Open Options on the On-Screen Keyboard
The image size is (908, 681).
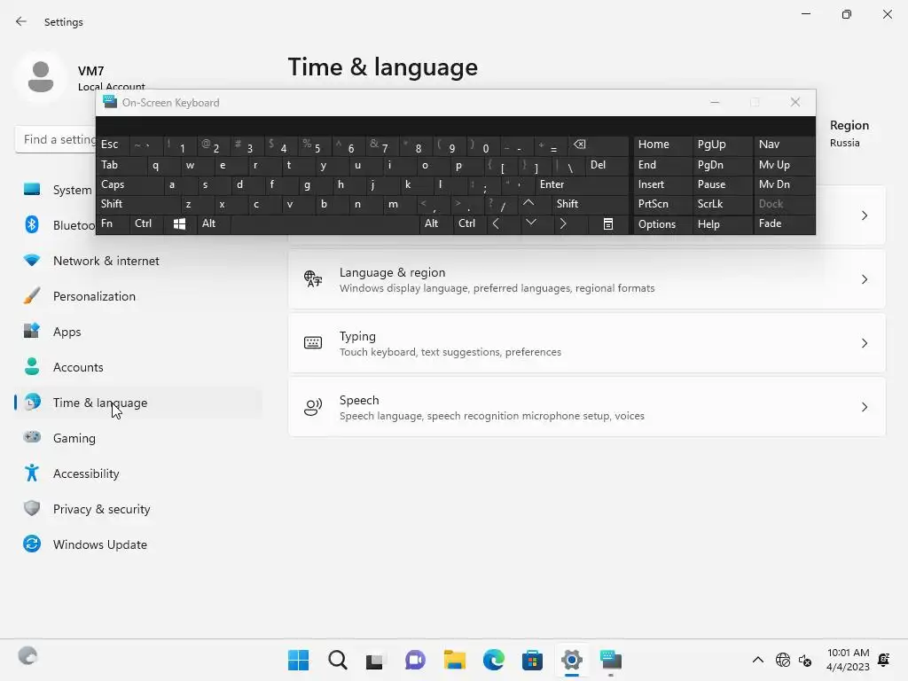pyautogui.click(x=662, y=224)
